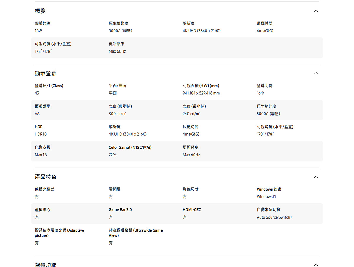Collapse the 顯示螢幕 section chevron
This screenshot has height=267, width=354.
pos(316,73)
